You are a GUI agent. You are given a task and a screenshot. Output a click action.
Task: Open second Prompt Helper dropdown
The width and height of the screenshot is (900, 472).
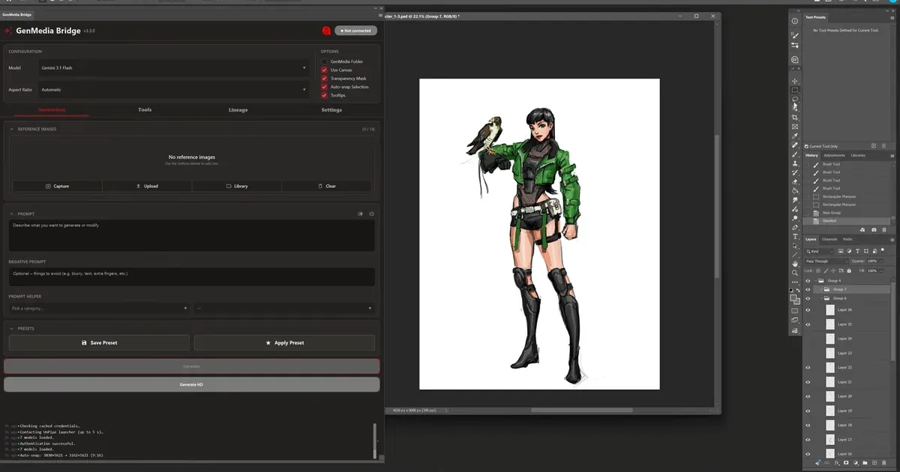pyautogui.click(x=284, y=308)
